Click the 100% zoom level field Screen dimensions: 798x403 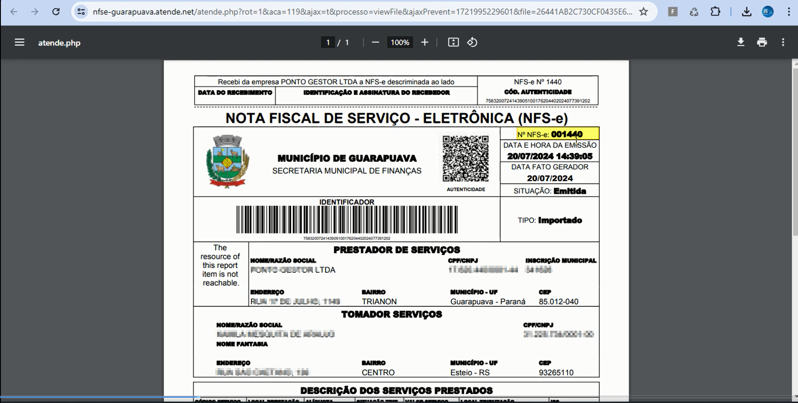(x=400, y=43)
